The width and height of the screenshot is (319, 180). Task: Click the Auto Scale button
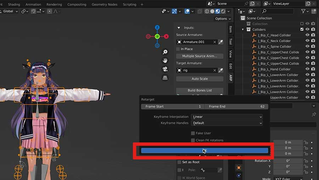(x=200, y=79)
